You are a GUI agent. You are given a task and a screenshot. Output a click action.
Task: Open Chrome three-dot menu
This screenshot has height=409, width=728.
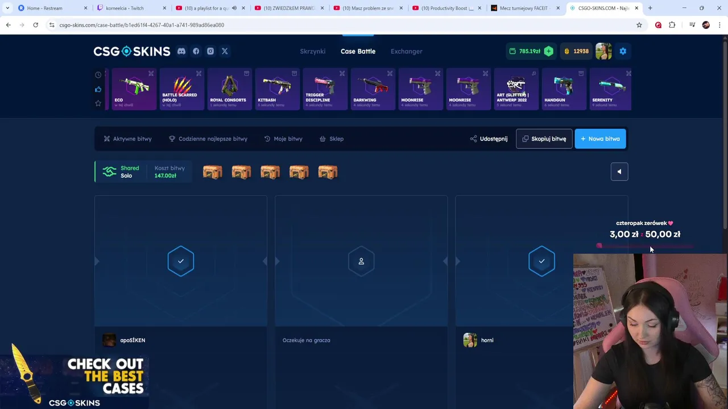click(x=719, y=25)
